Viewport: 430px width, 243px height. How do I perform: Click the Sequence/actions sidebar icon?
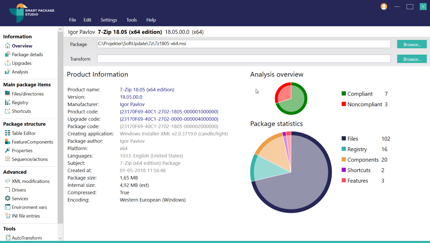[7, 159]
